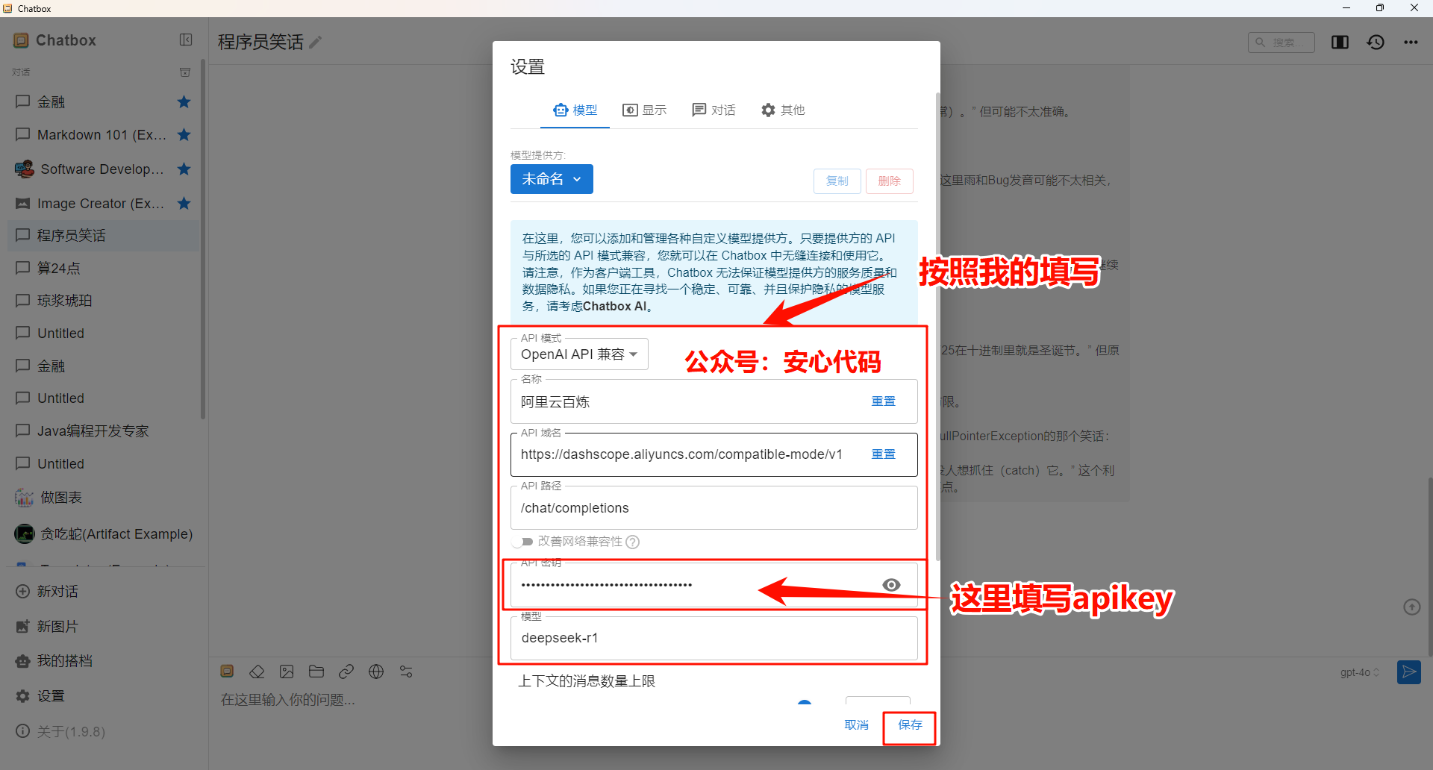
Task: Click the attach link icon
Action: coord(346,672)
